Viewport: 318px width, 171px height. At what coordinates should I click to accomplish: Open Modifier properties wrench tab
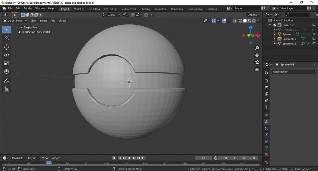[x=267, y=122]
